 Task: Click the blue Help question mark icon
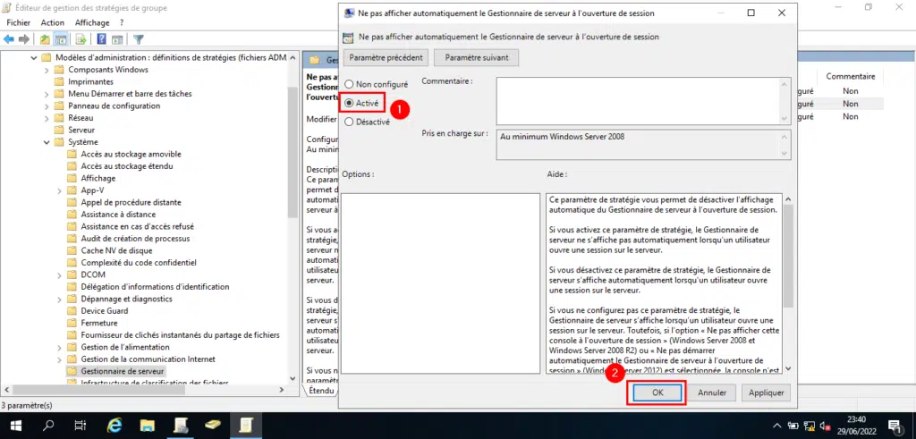(102, 39)
